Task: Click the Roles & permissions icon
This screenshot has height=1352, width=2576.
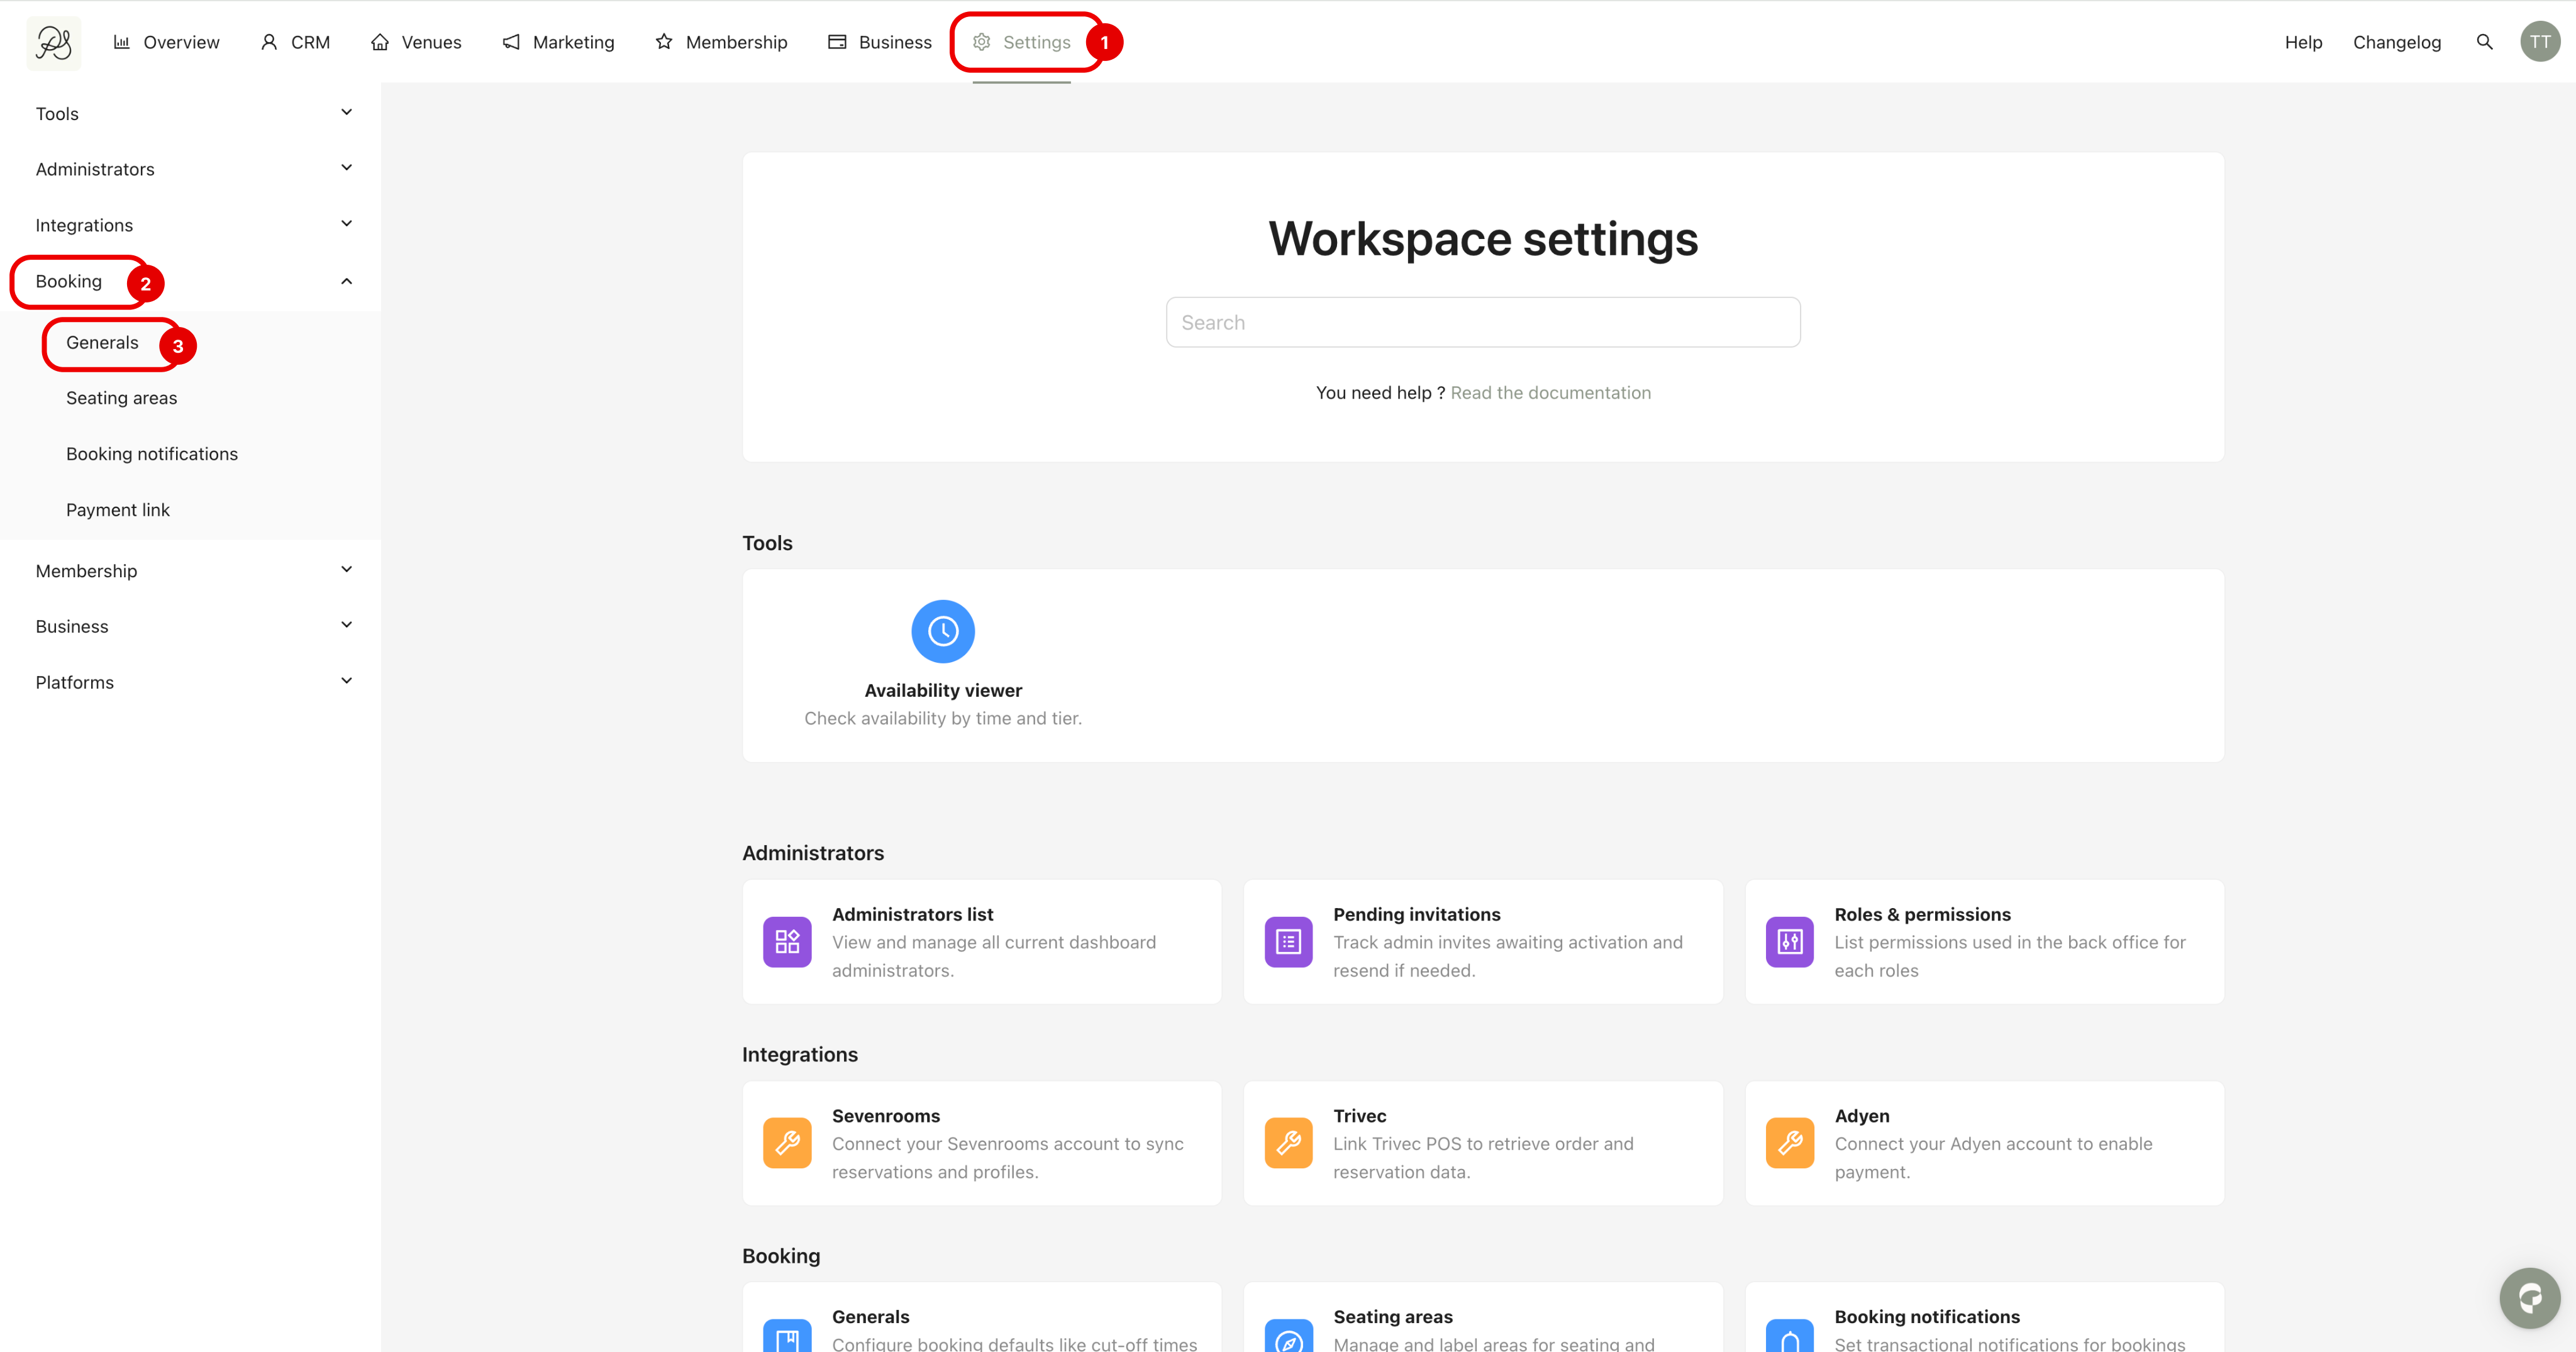Action: click(x=1789, y=941)
